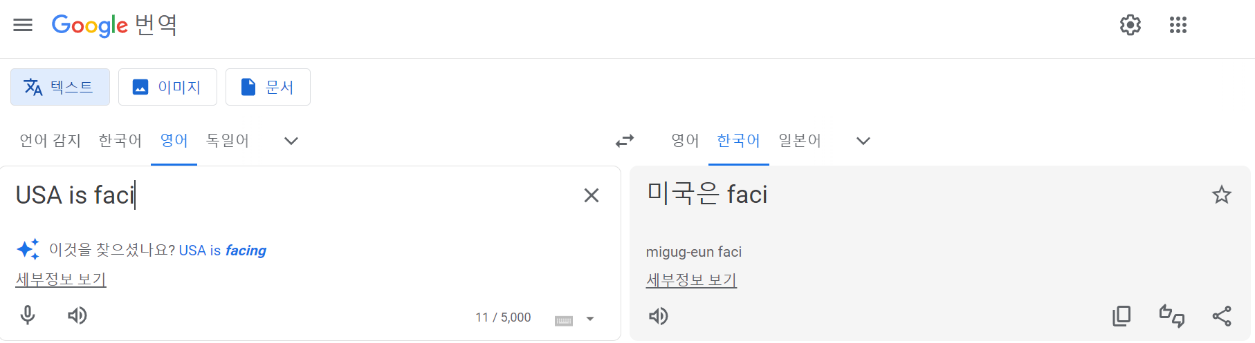
Task: Clear the source text
Action: (591, 195)
